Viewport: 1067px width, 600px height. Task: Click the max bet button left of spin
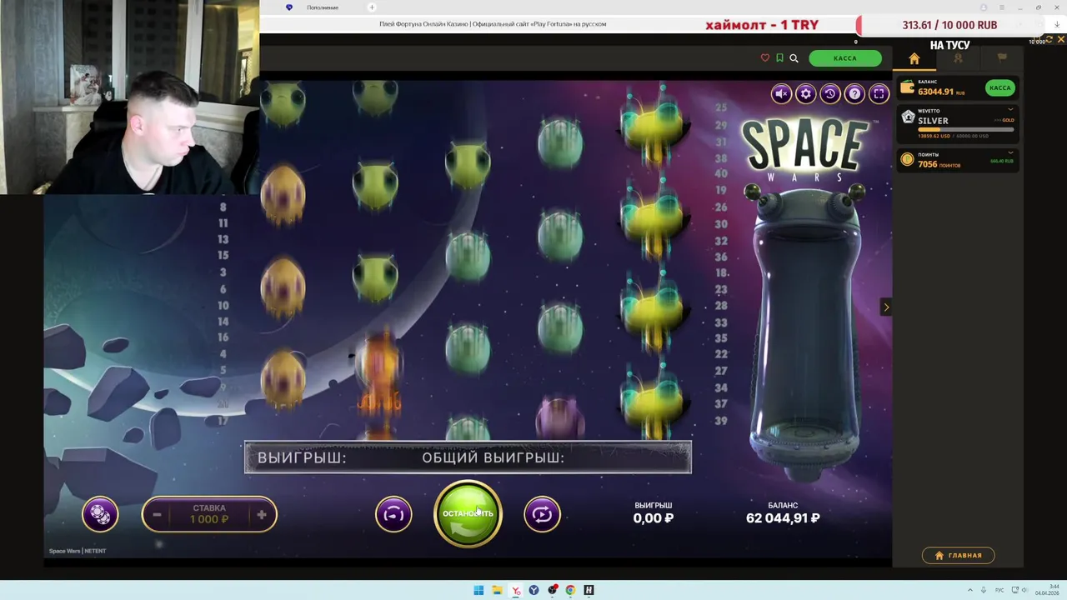(x=393, y=514)
